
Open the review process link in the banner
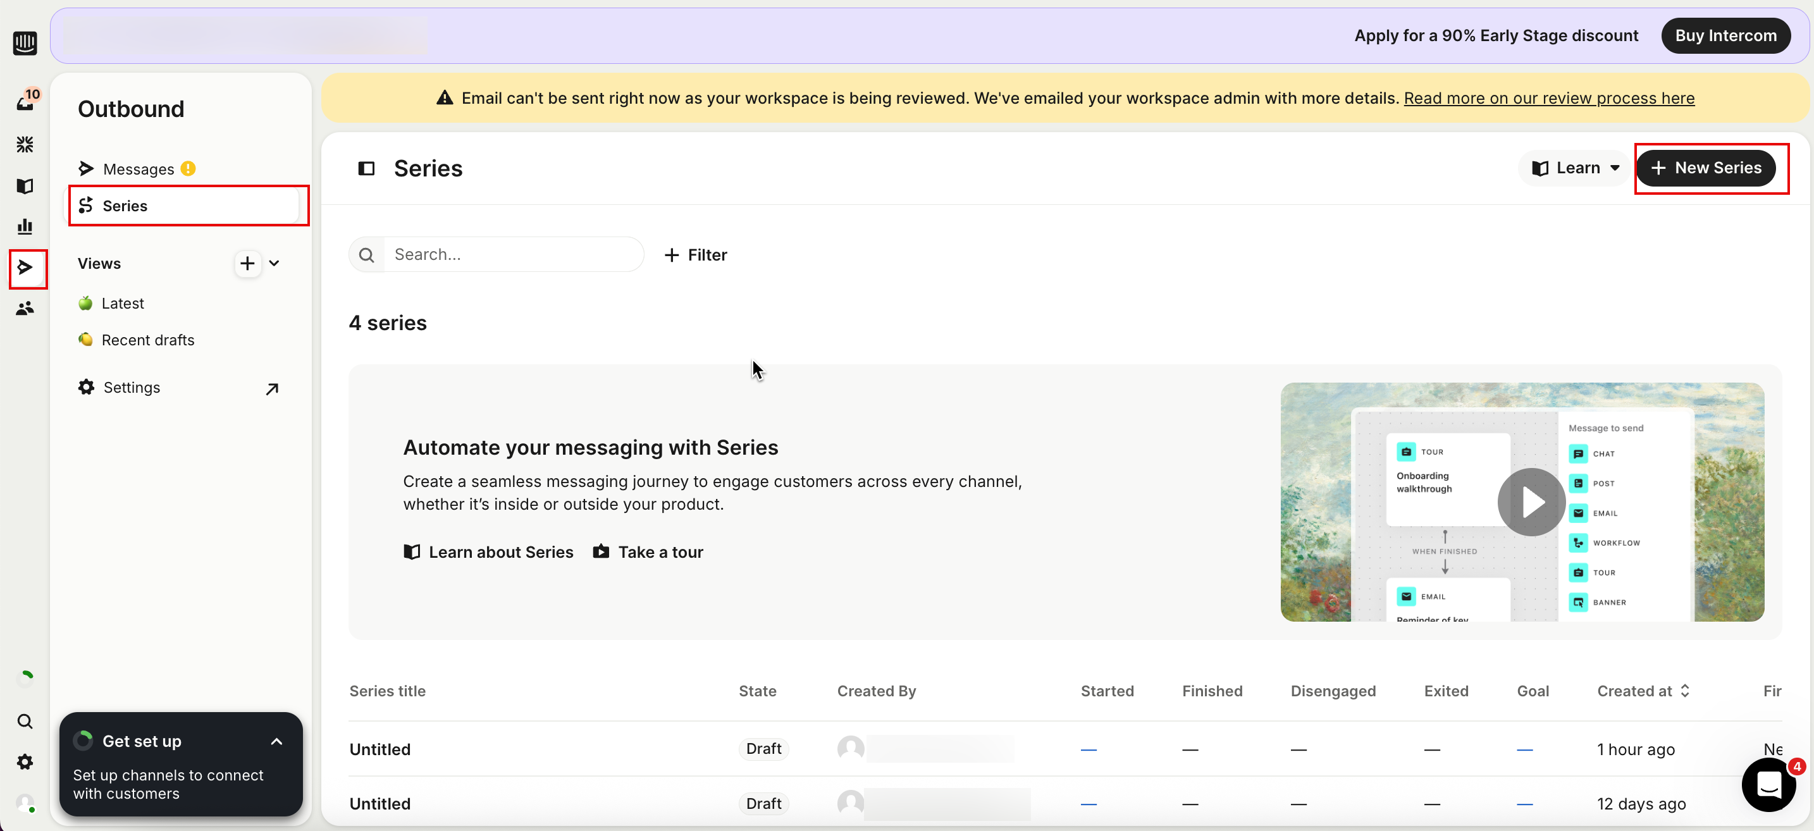[1549, 98]
